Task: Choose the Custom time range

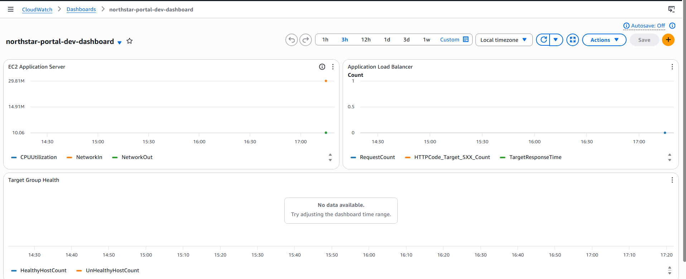Action: (450, 40)
